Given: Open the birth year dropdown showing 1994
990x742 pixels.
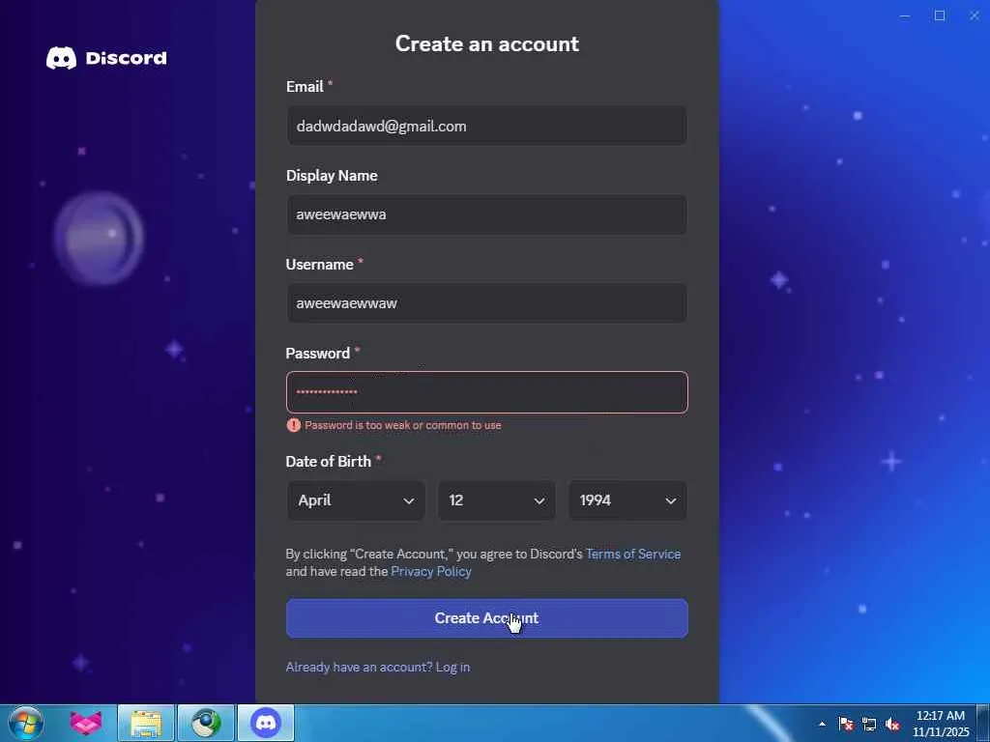Looking at the screenshot, I should pyautogui.click(x=627, y=500).
